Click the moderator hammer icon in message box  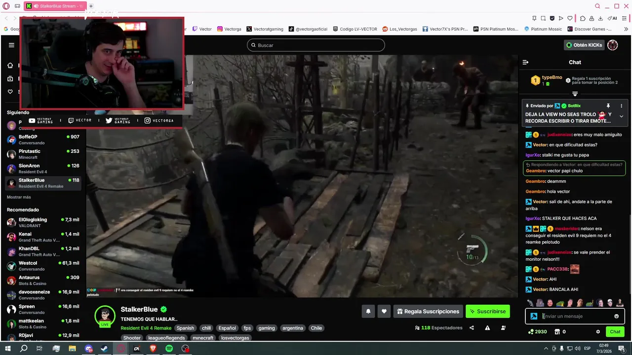(534, 316)
